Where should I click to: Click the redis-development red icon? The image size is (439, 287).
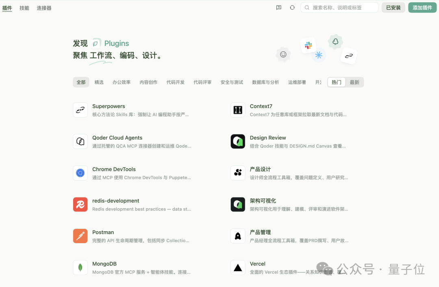(x=80, y=204)
